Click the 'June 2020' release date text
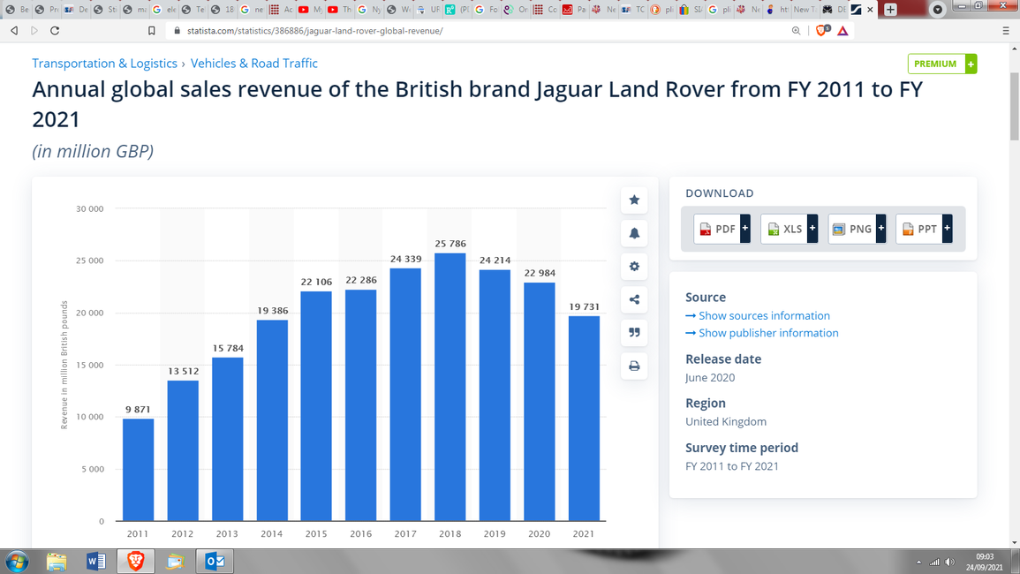The width and height of the screenshot is (1020, 574). [710, 377]
